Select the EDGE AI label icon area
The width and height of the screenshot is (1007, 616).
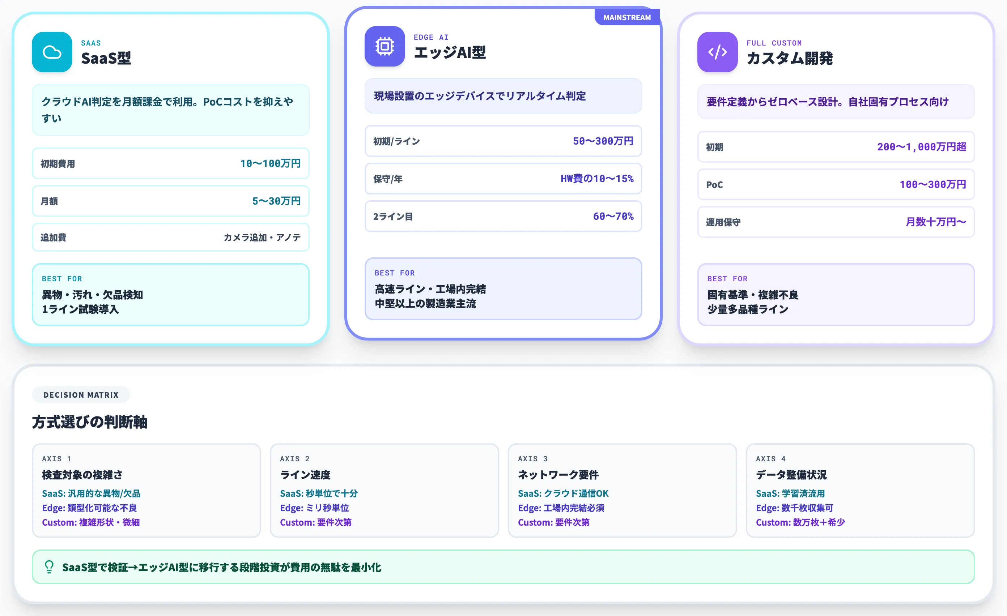point(431,37)
